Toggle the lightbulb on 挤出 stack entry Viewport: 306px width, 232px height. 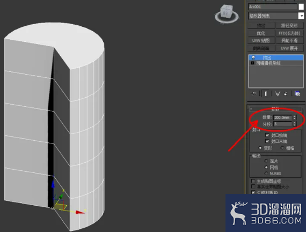pyautogui.click(x=253, y=57)
